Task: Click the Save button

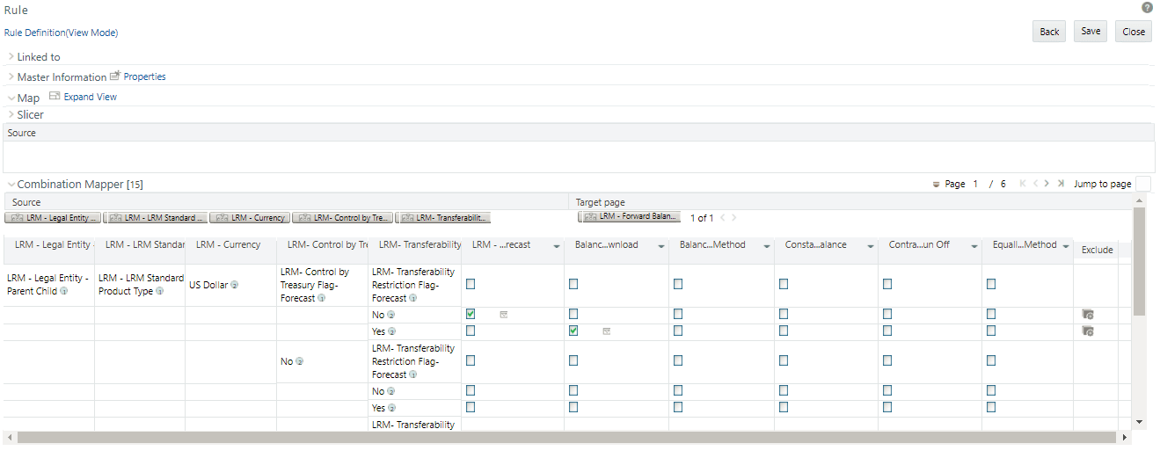Action: (x=1091, y=32)
